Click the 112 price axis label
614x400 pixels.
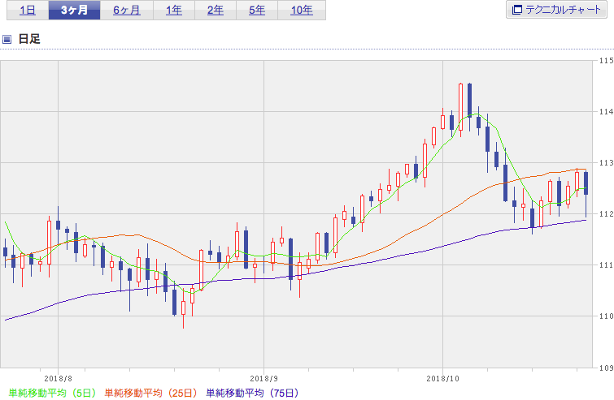click(x=606, y=214)
